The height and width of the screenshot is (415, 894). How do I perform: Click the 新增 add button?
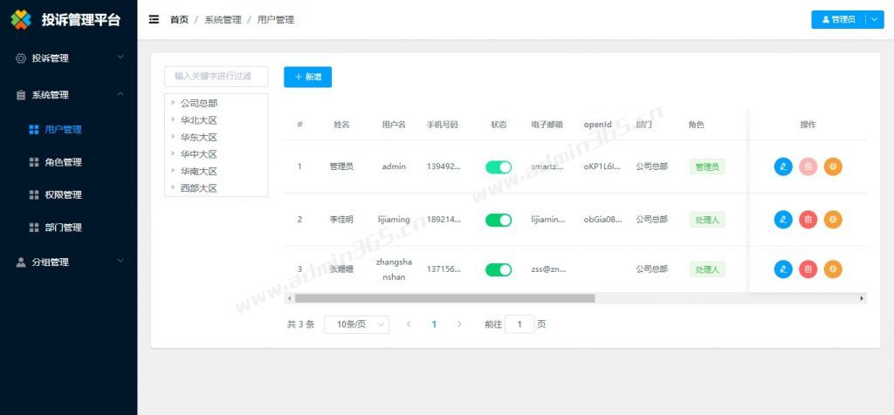(308, 77)
